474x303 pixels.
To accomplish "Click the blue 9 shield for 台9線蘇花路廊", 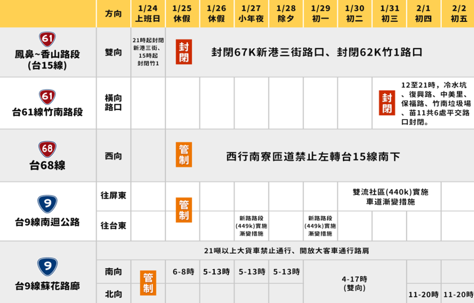I will click(47, 266).
